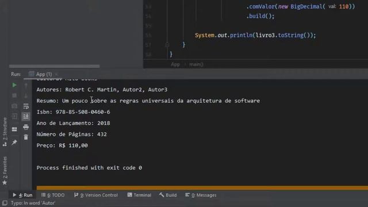Click the main() breadcrumb in editor
Viewport: 368px width, 207px height.
point(196,64)
